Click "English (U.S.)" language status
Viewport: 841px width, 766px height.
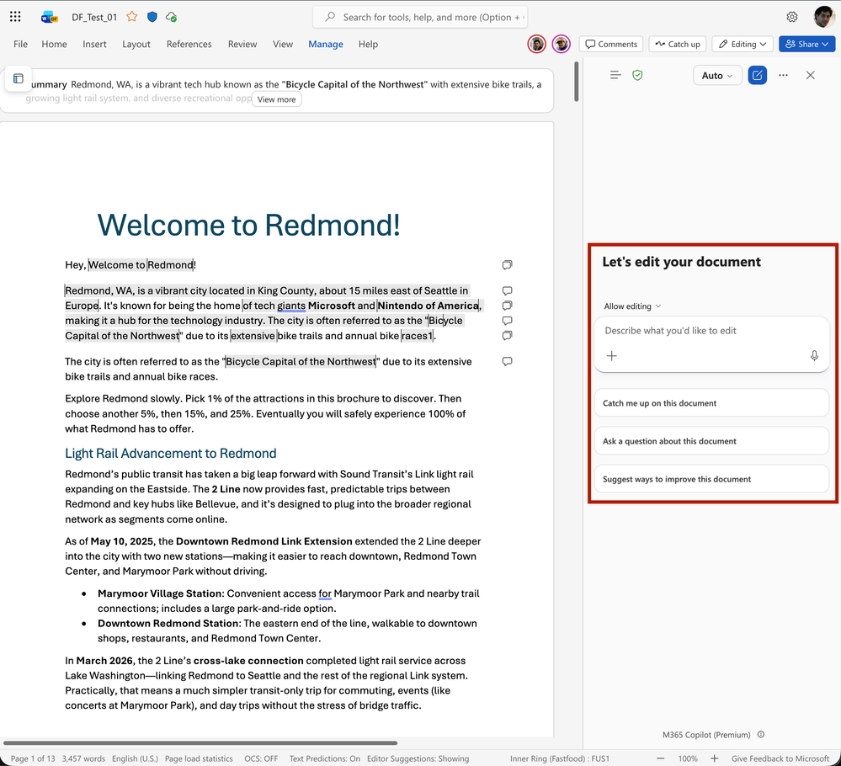click(135, 758)
